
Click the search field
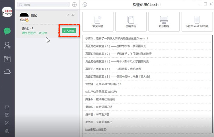pos(43,5)
